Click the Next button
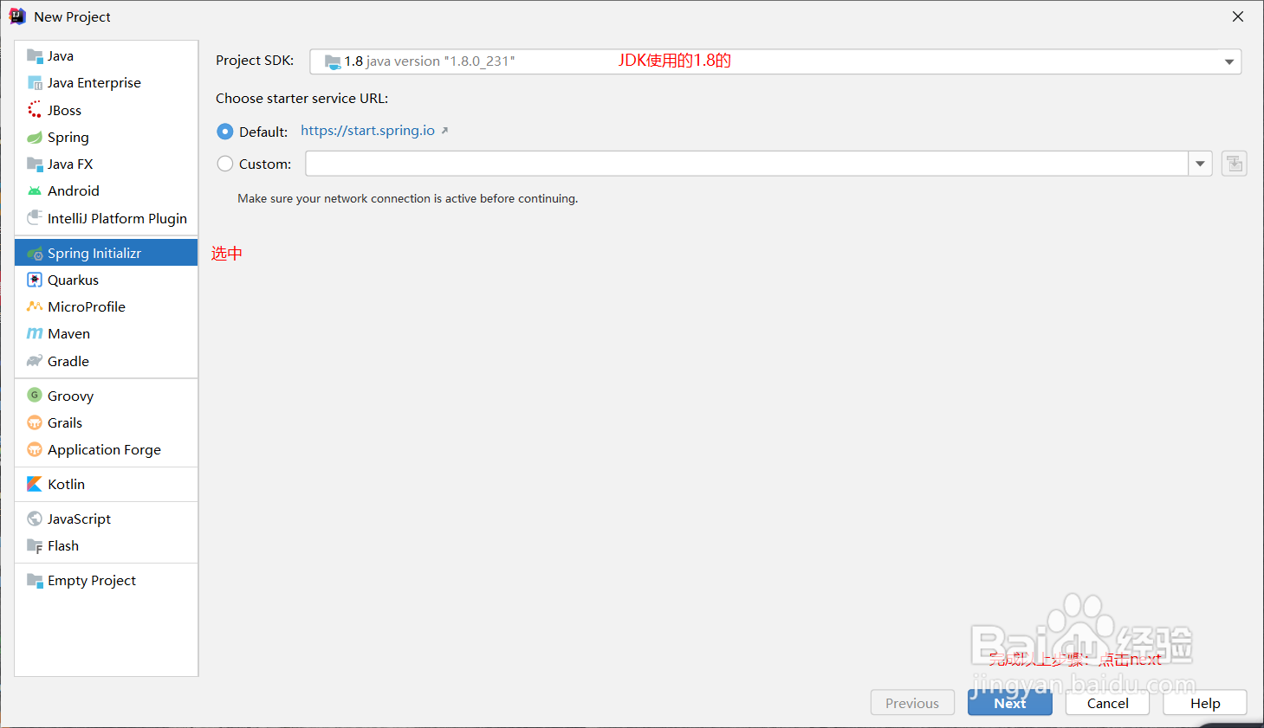Screen dimensions: 1264x728 click(x=1010, y=703)
